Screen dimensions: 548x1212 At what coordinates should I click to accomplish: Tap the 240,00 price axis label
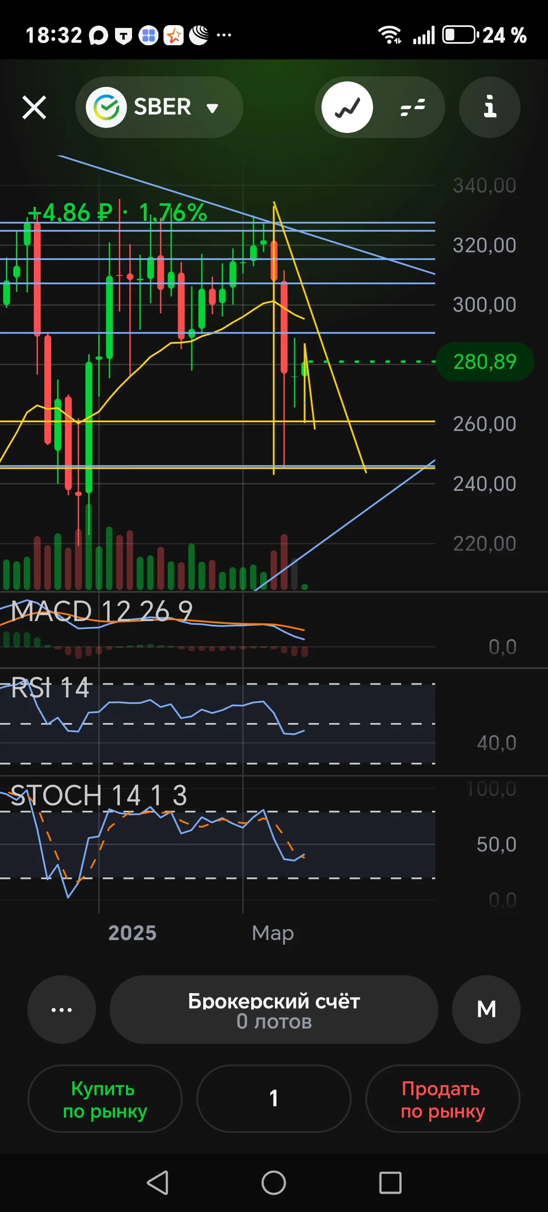tap(485, 484)
